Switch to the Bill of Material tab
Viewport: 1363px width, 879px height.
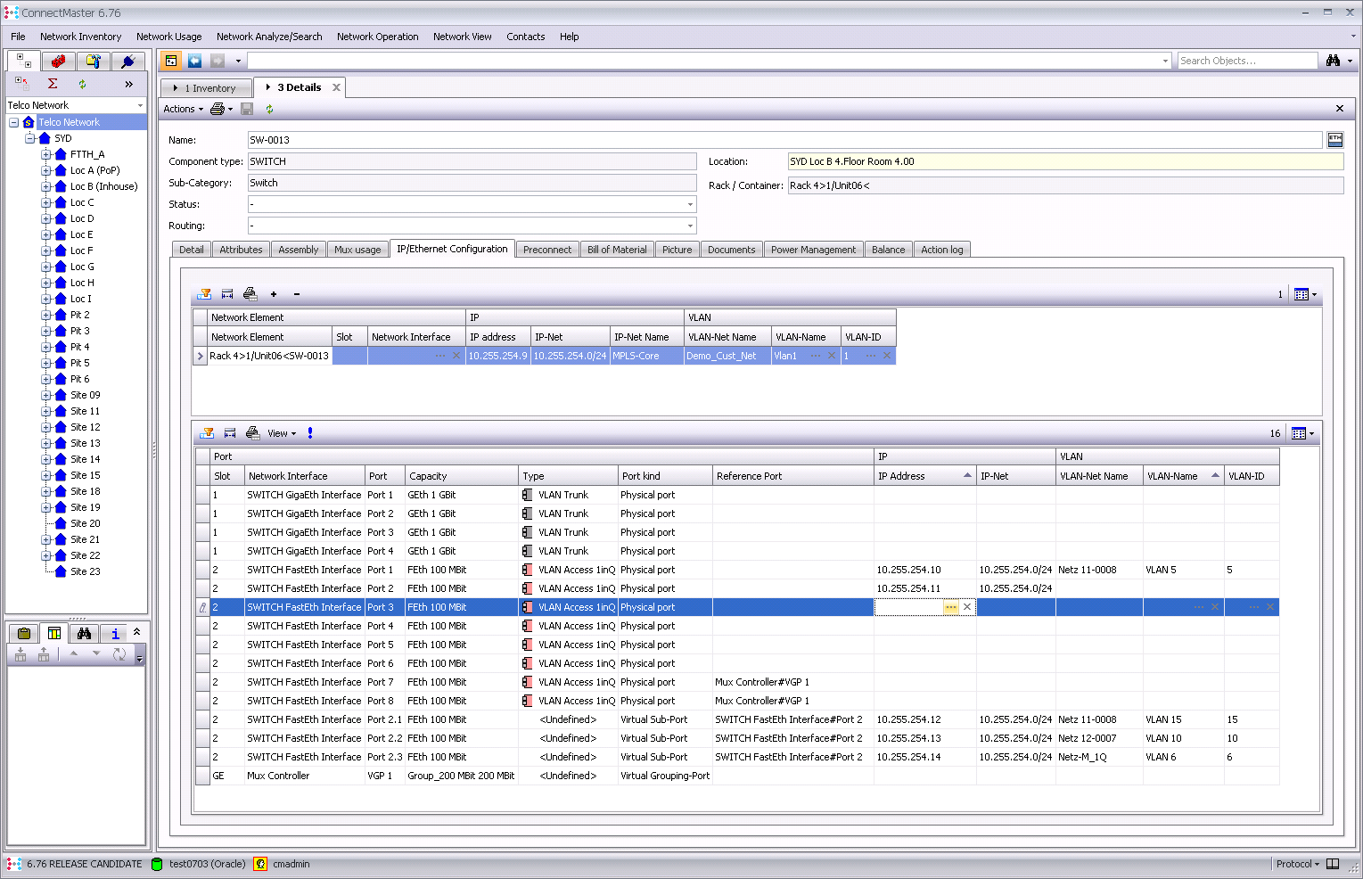(617, 250)
